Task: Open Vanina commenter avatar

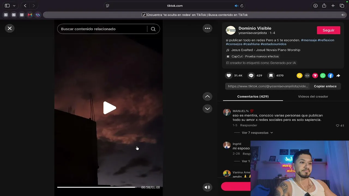Action: 227,174
